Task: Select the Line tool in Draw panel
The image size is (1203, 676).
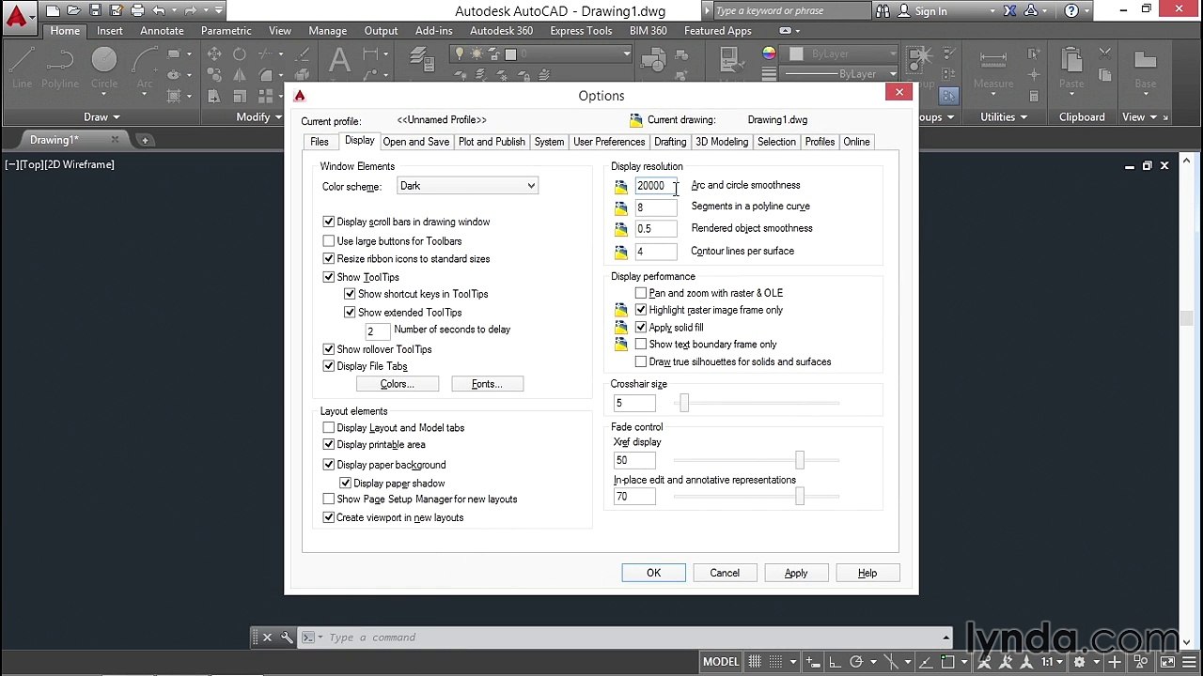Action: [23, 68]
